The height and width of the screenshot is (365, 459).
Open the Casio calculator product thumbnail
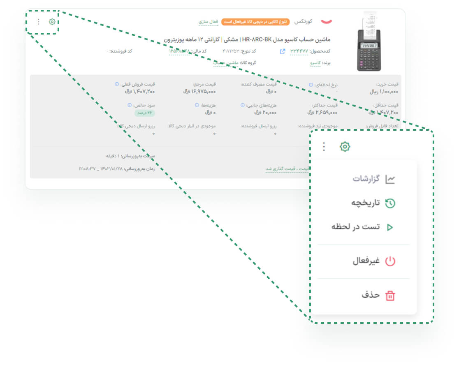369,41
